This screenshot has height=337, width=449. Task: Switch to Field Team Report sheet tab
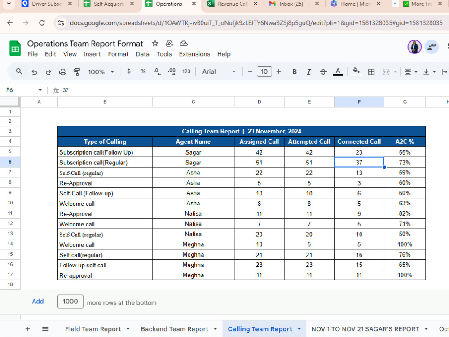(x=93, y=329)
